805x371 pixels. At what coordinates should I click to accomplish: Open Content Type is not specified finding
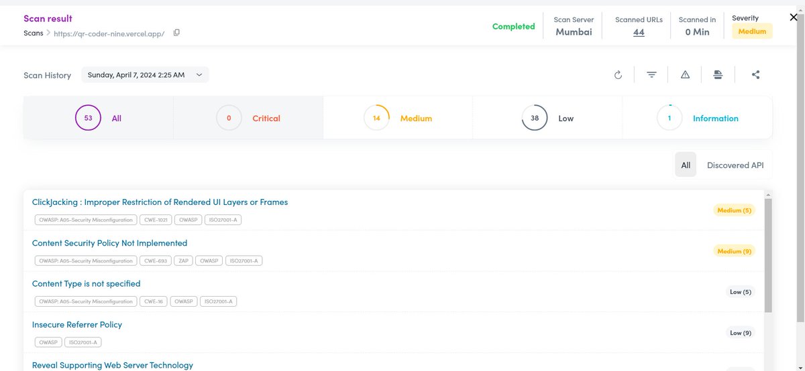pyautogui.click(x=86, y=284)
